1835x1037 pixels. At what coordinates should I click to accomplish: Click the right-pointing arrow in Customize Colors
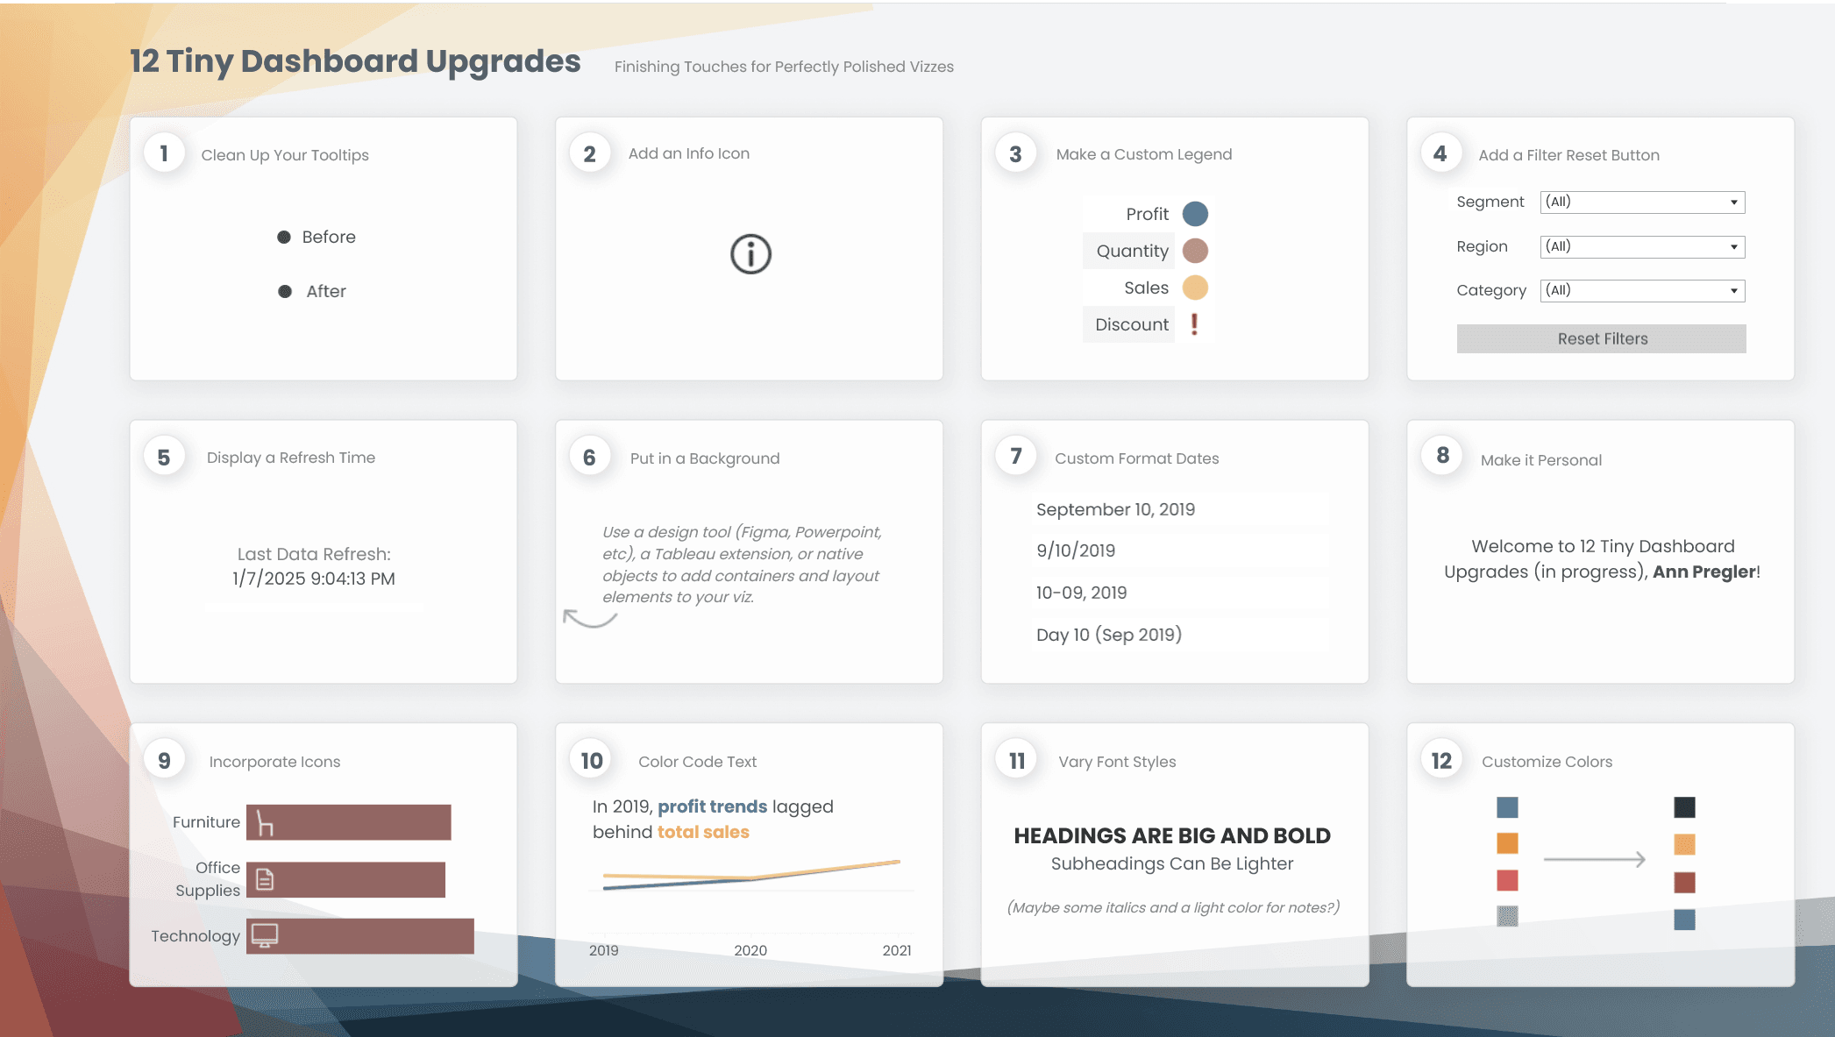pyautogui.click(x=1594, y=860)
